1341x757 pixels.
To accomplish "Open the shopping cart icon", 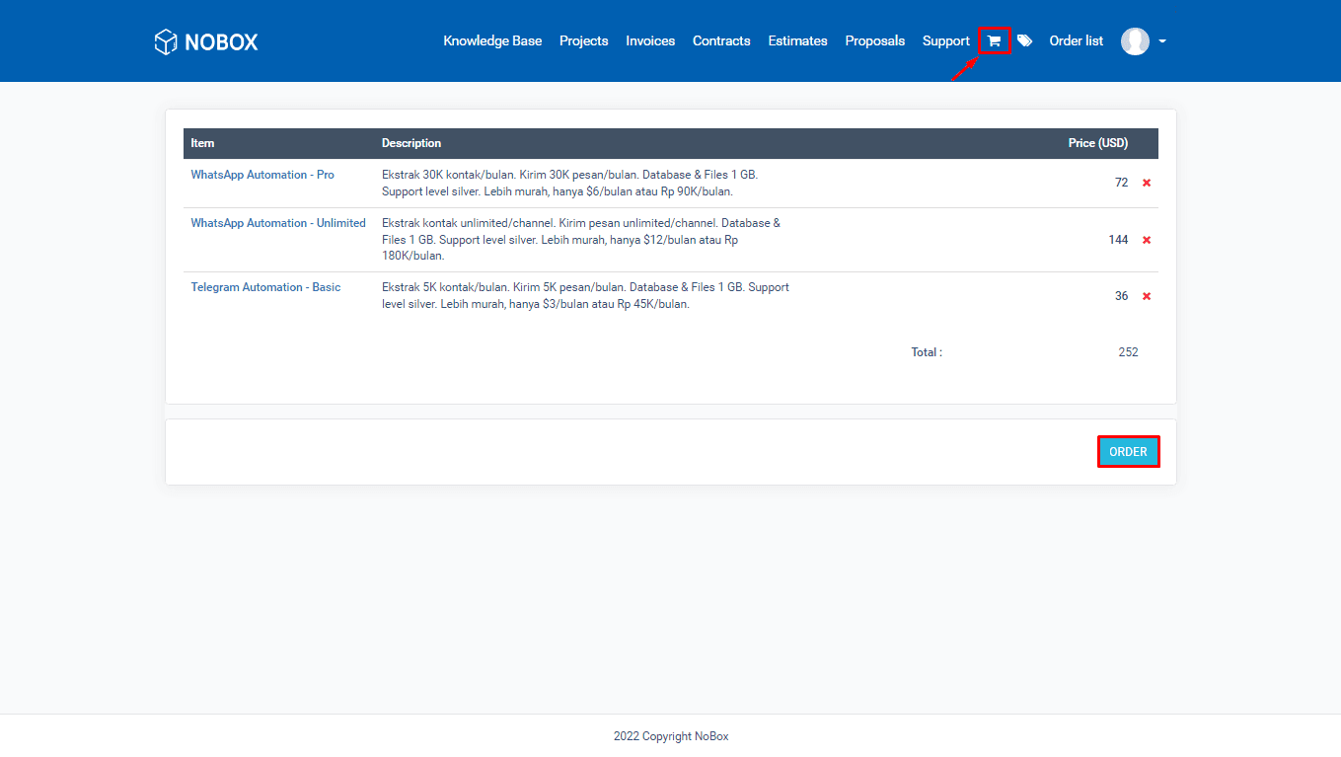I will pyautogui.click(x=994, y=40).
